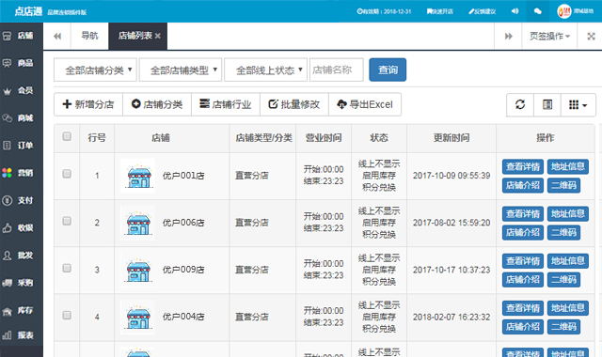Click 二维码 for 优户009店
The height and width of the screenshot is (357, 602).
pyautogui.click(x=563, y=280)
